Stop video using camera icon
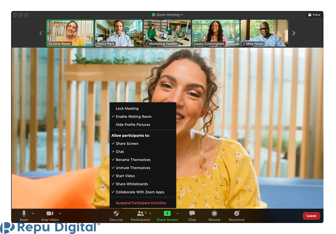Viewport: 336px width, 234px height. click(x=50, y=213)
